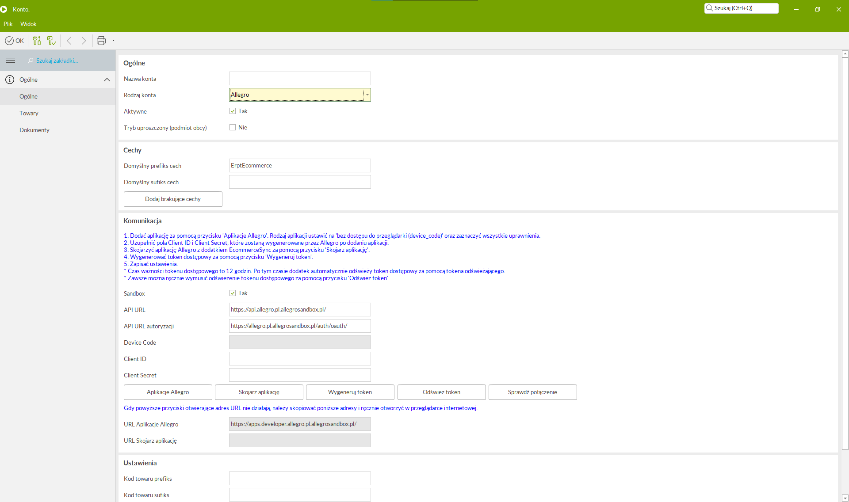This screenshot has width=849, height=502.
Task: Click the Wygeneruj token button
Action: click(x=350, y=392)
